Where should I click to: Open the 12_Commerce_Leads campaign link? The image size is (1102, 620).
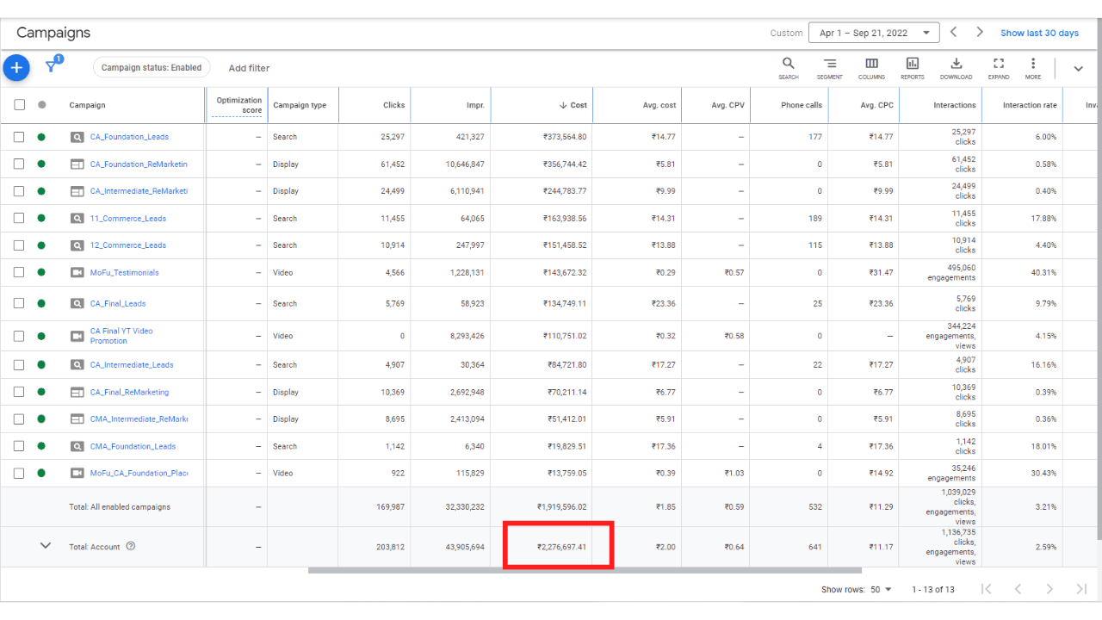pos(128,245)
